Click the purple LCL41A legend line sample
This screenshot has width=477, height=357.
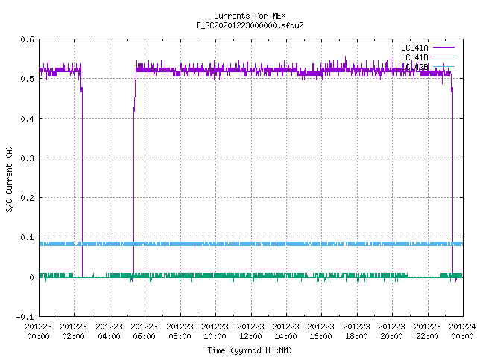coord(443,48)
